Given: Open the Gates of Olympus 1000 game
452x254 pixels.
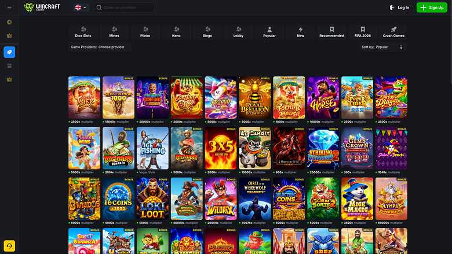Looking at the screenshot, I should (118, 98).
